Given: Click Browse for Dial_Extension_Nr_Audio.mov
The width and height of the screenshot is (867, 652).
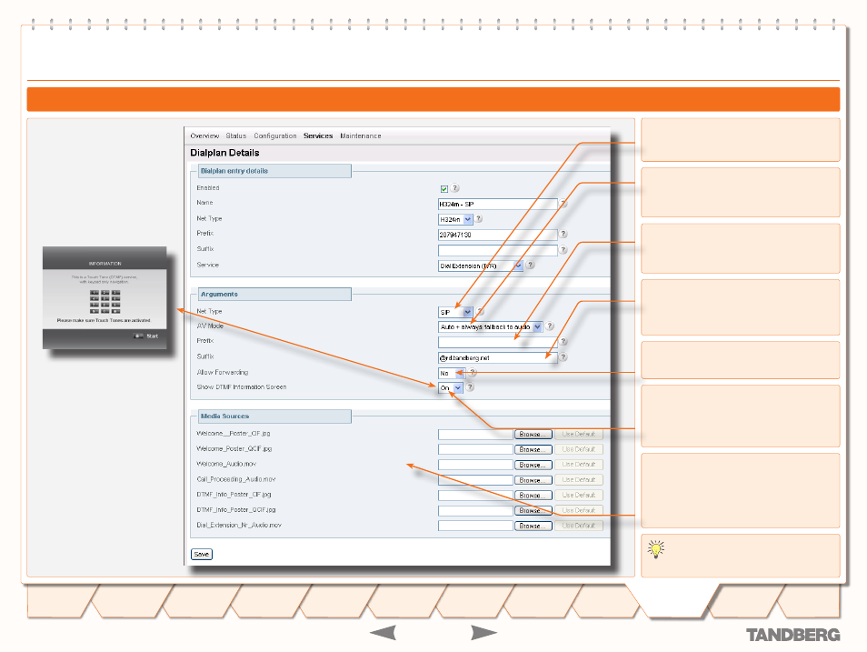Looking at the screenshot, I should pos(533,526).
